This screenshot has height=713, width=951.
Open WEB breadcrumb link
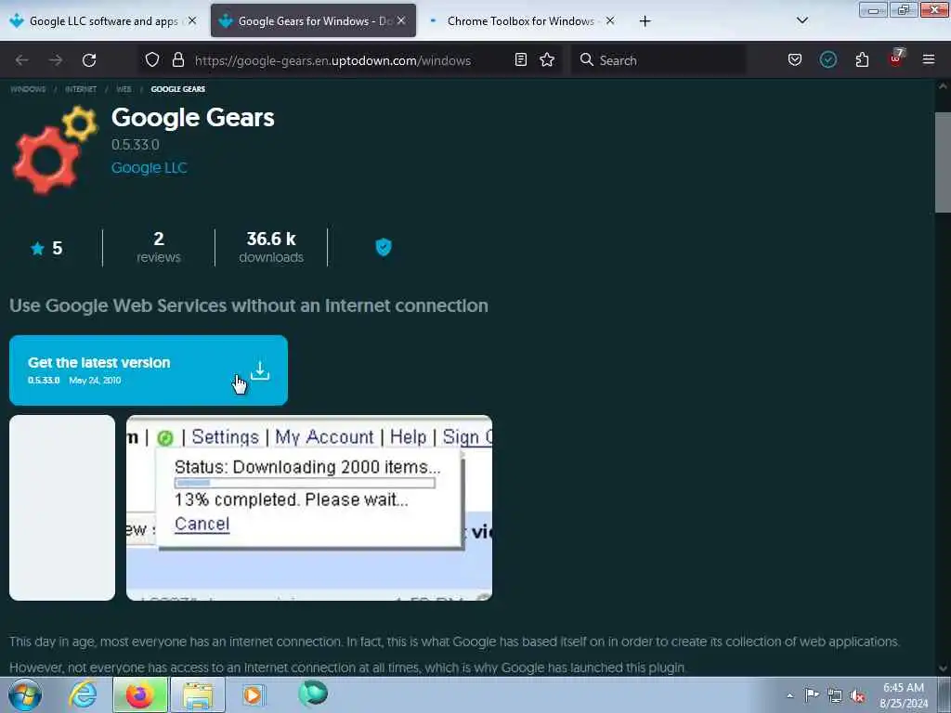(124, 89)
